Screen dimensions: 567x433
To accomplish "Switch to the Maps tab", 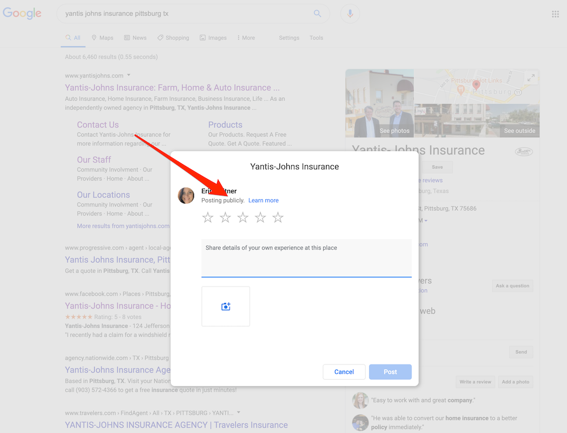I will pos(102,38).
